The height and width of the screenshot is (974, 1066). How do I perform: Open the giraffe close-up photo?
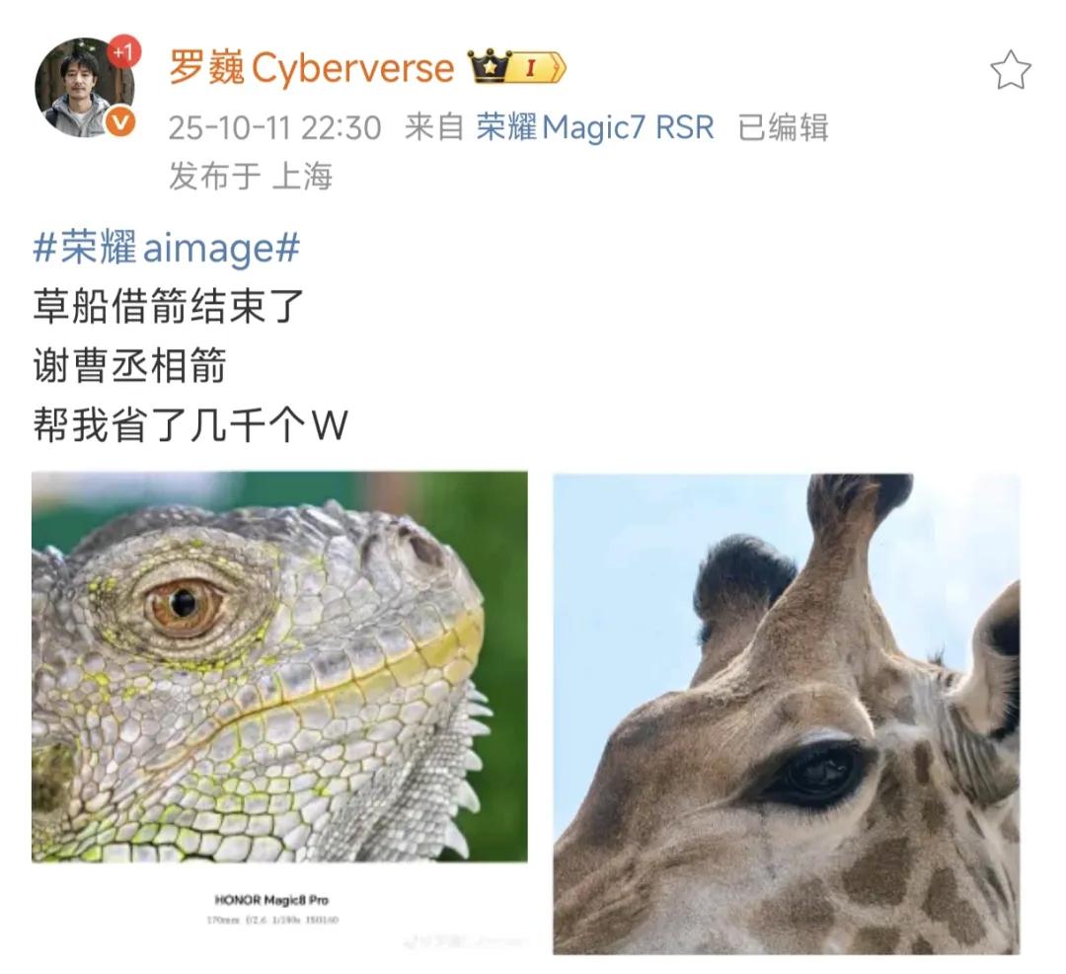click(787, 713)
